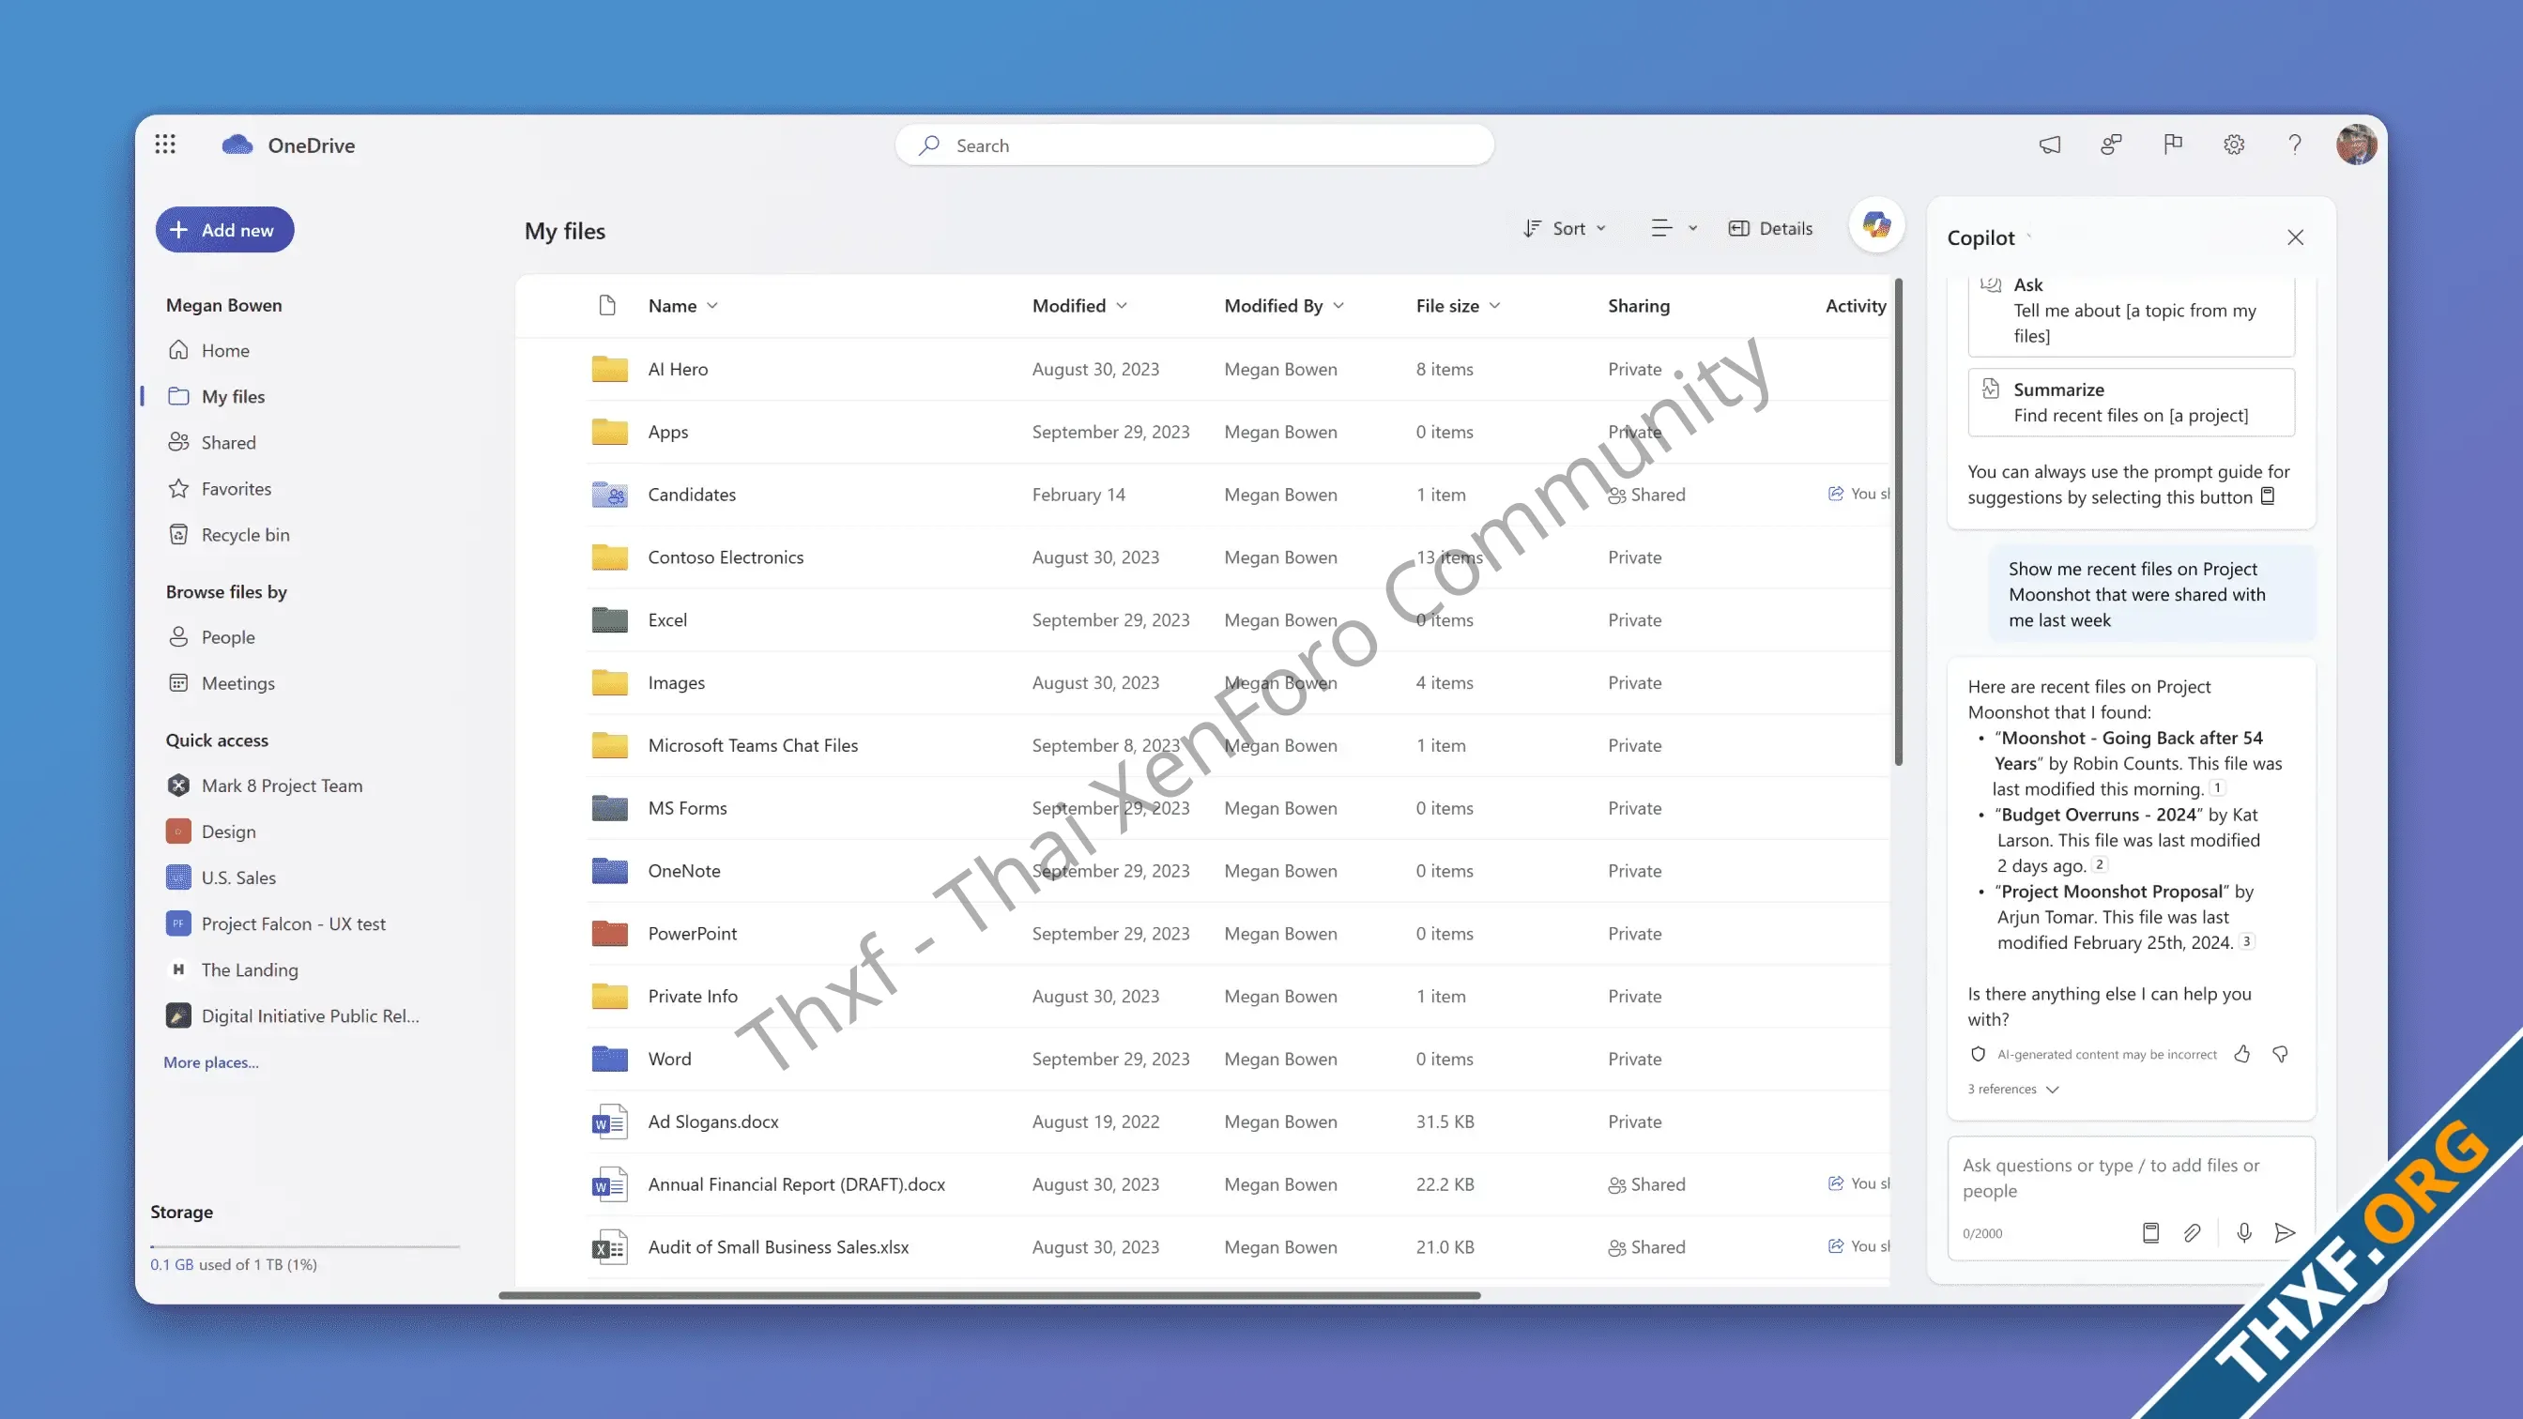Click the More places link
Screen dimensions: 2523x1419
point(210,1061)
